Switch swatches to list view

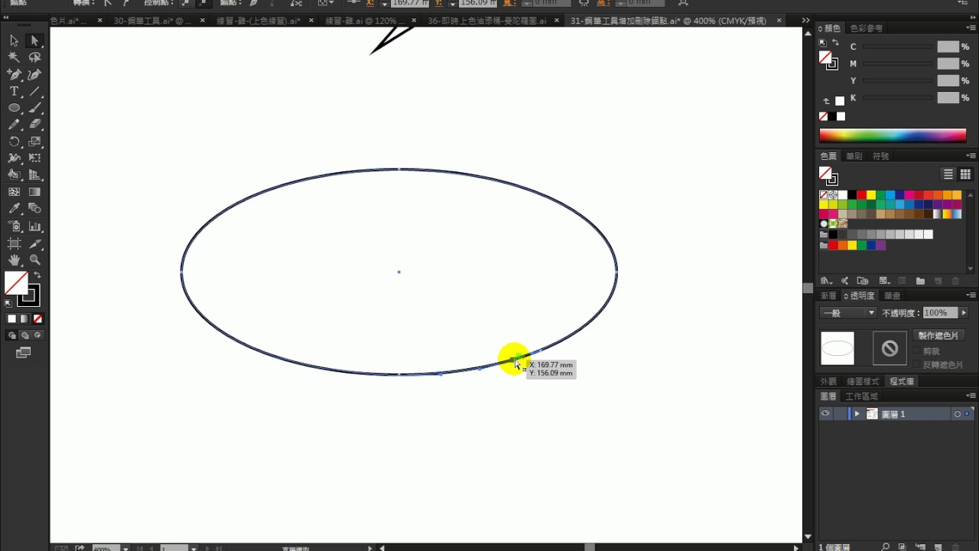click(948, 174)
